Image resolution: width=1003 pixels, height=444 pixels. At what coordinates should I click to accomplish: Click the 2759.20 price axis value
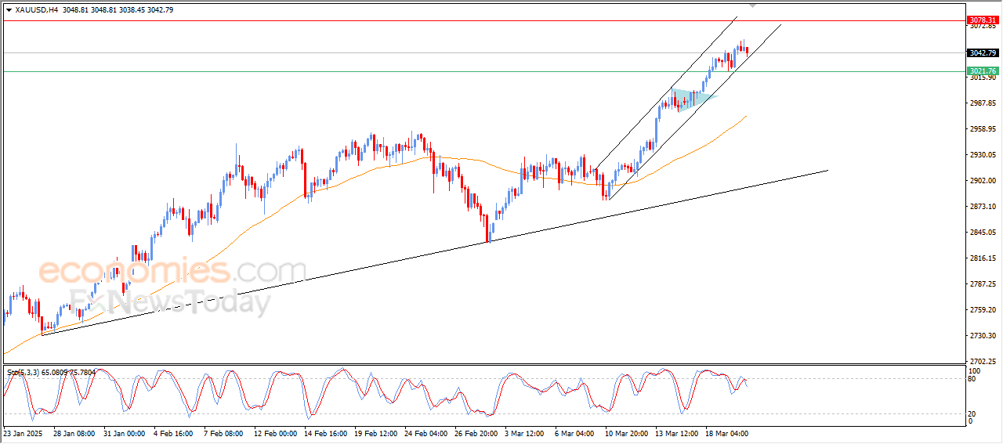(x=982, y=310)
